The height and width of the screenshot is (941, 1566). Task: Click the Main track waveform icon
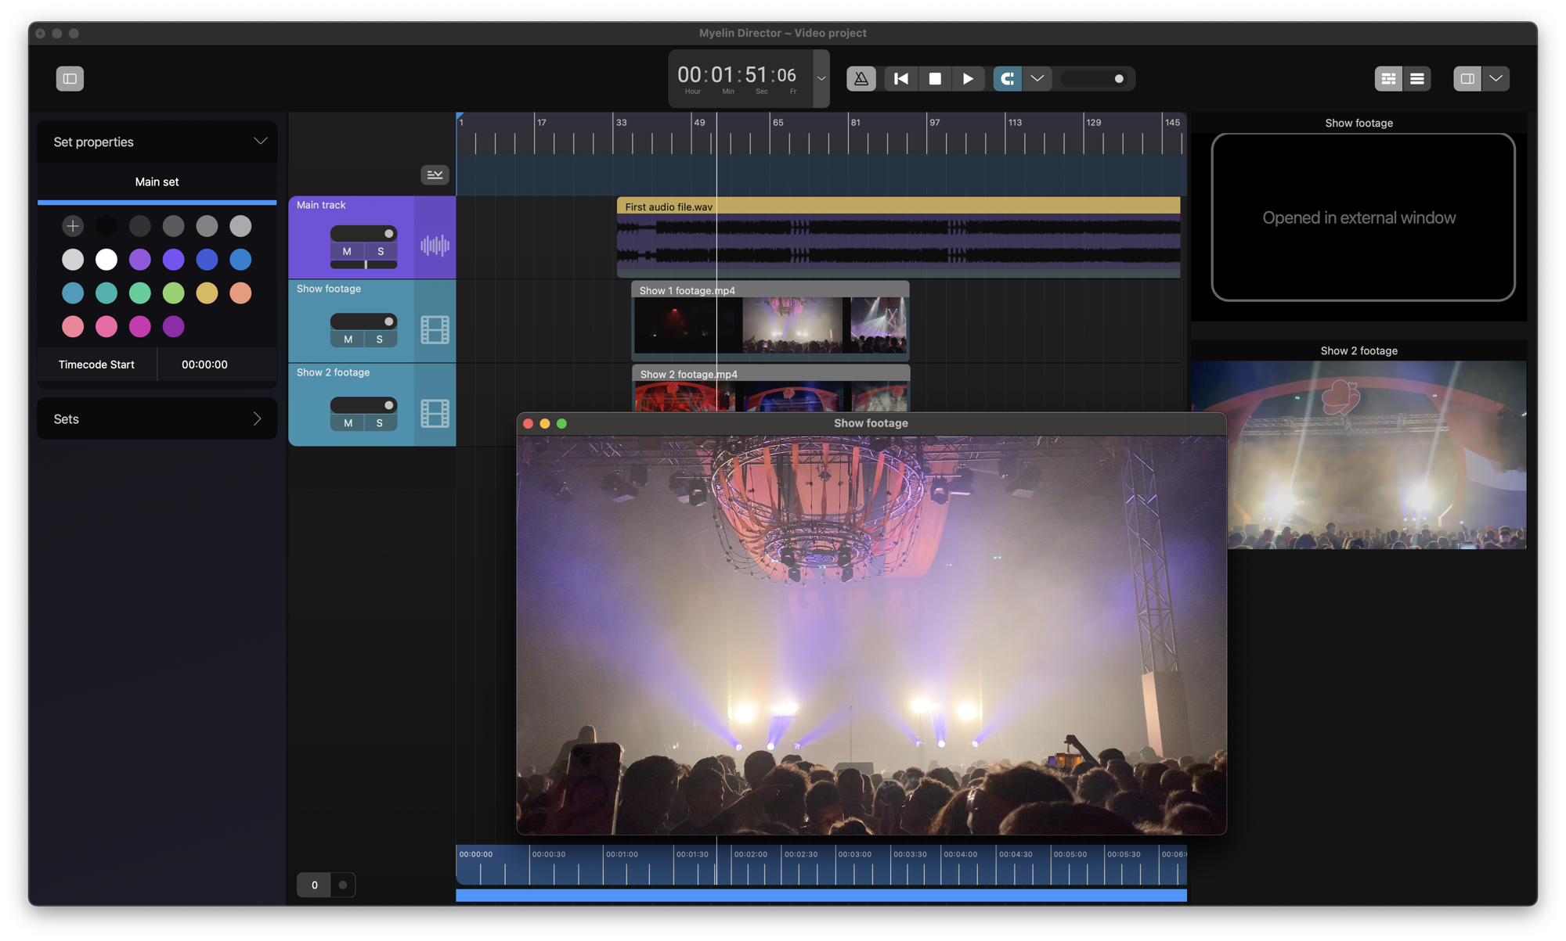click(435, 246)
